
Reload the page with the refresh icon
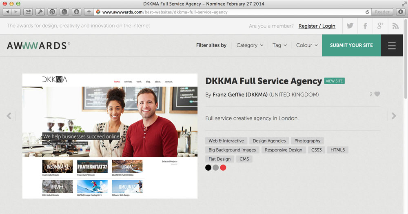(x=367, y=12)
